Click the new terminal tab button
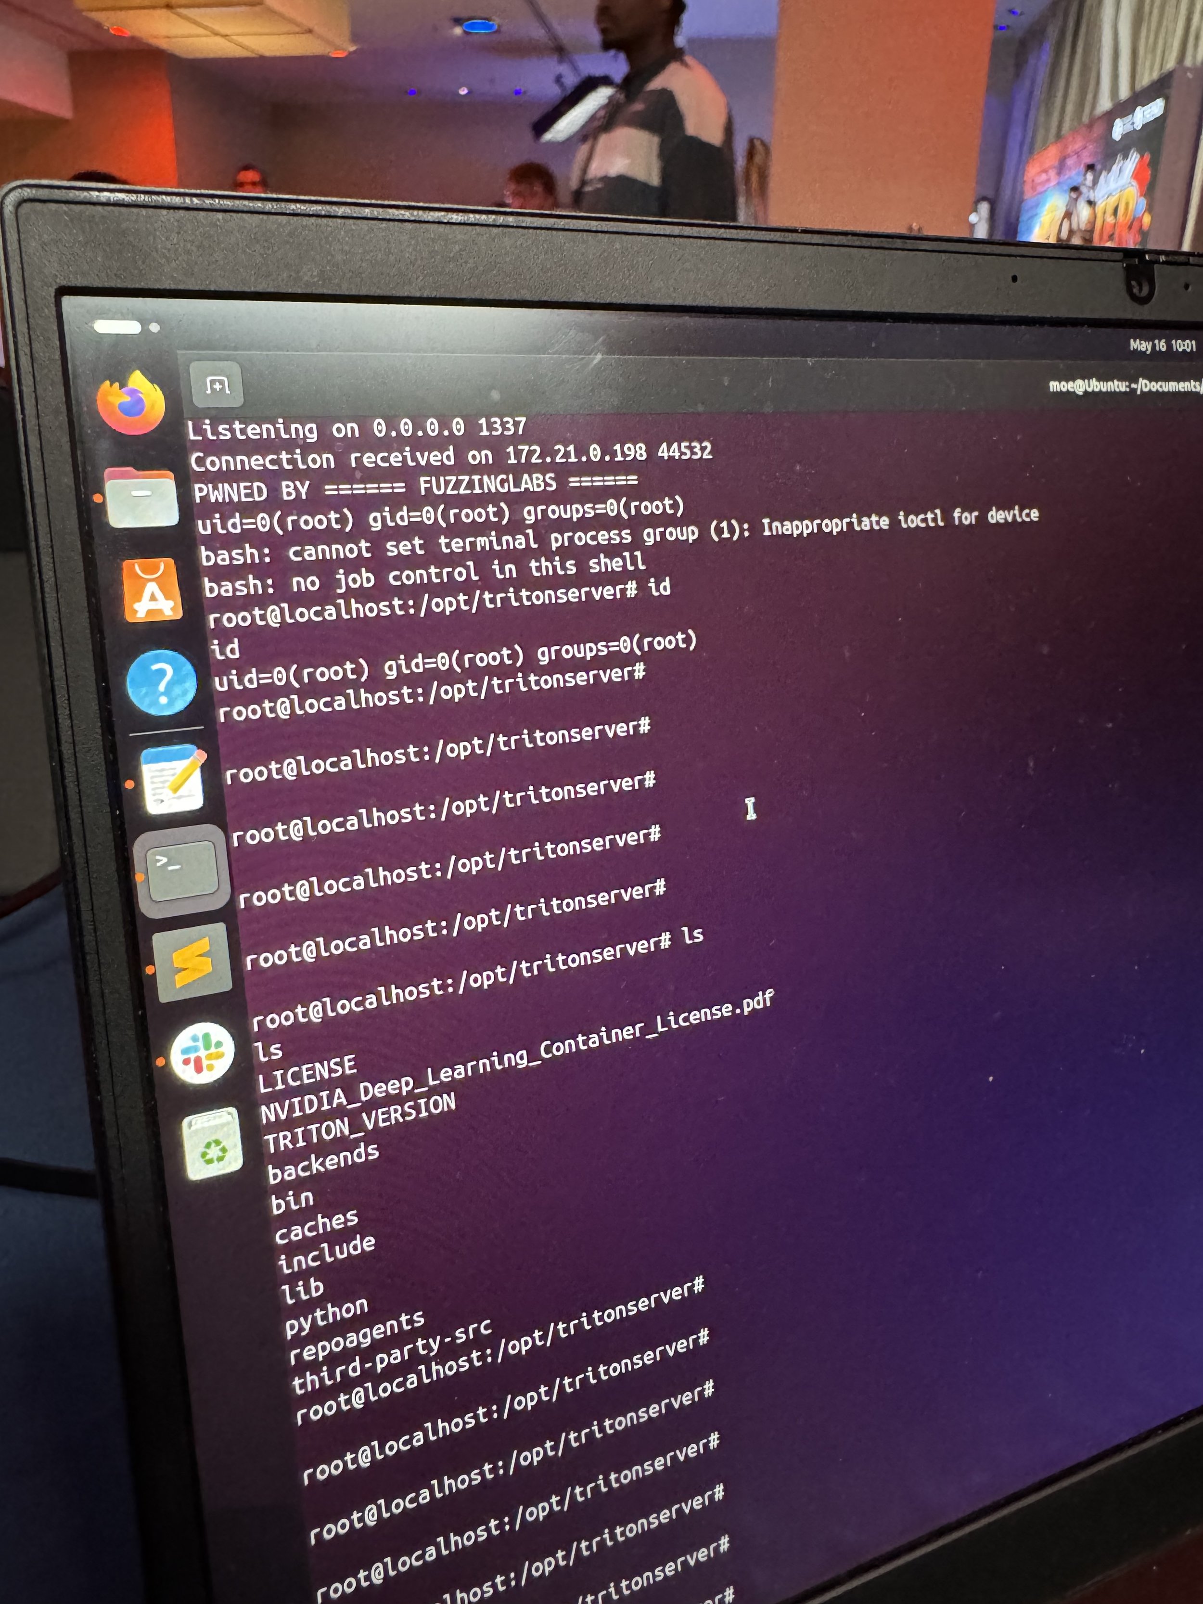 pyautogui.click(x=216, y=385)
